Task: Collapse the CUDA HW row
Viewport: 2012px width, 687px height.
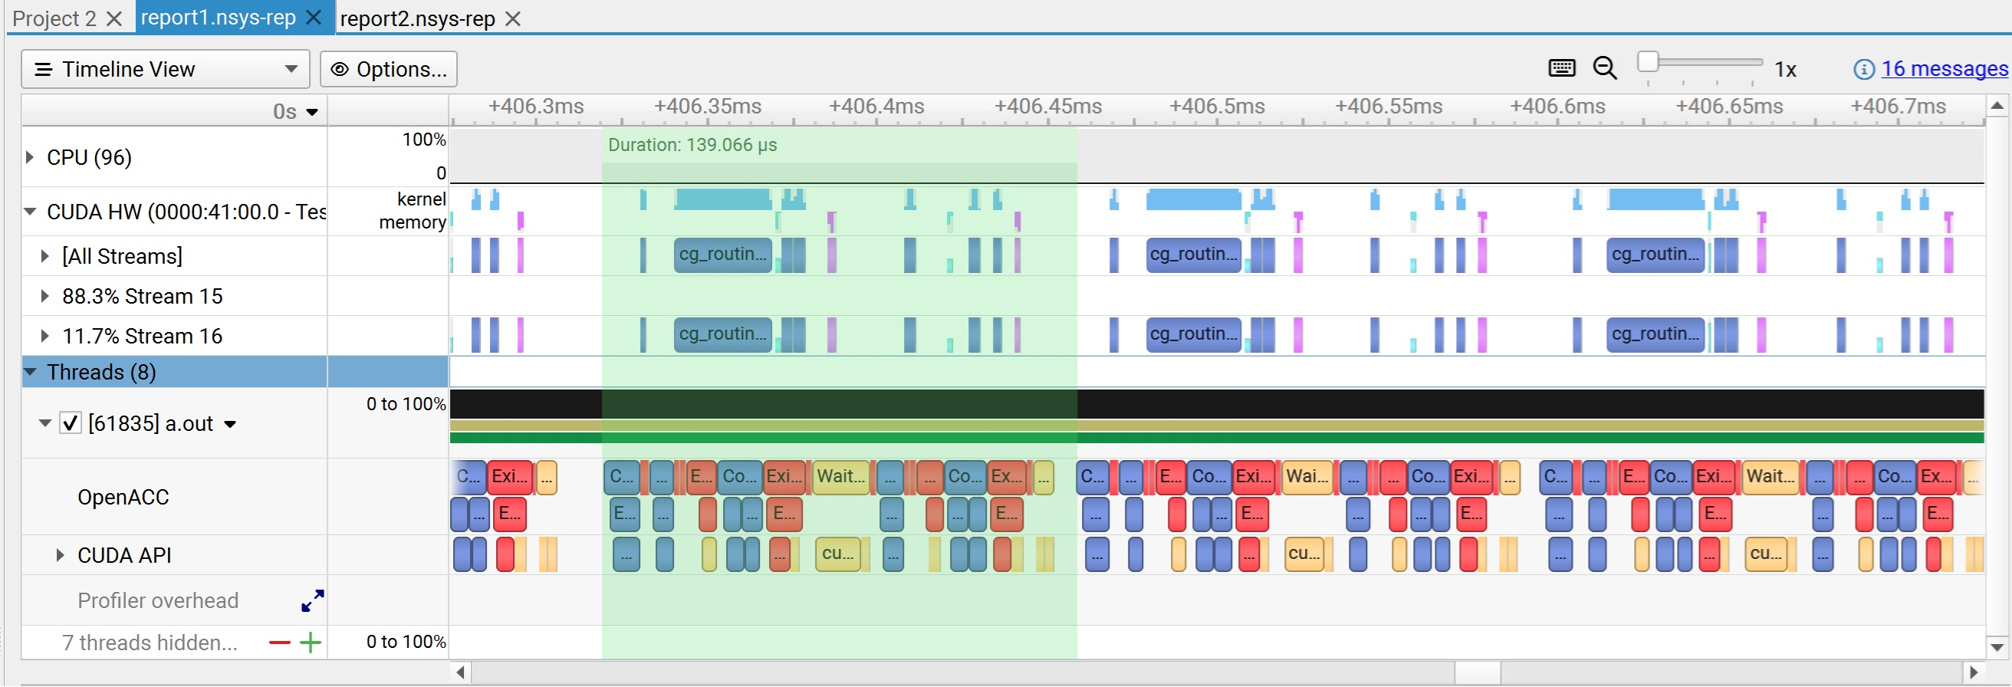Action: [x=30, y=212]
